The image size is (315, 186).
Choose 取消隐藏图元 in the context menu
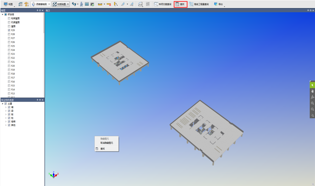tap(106, 143)
